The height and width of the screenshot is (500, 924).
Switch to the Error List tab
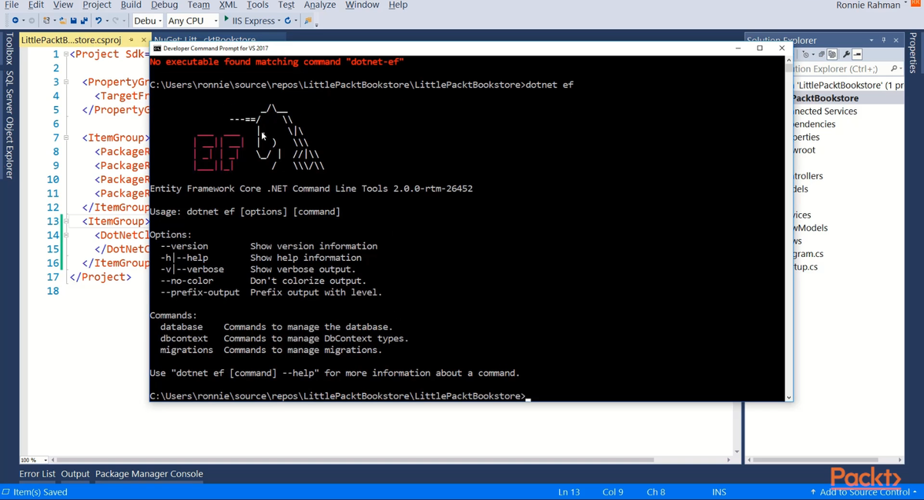coord(37,474)
